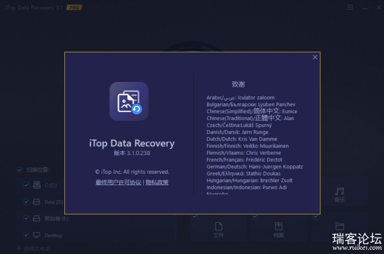
Task: Click the Czech credit Lukáš Spurný
Action: 239,125
